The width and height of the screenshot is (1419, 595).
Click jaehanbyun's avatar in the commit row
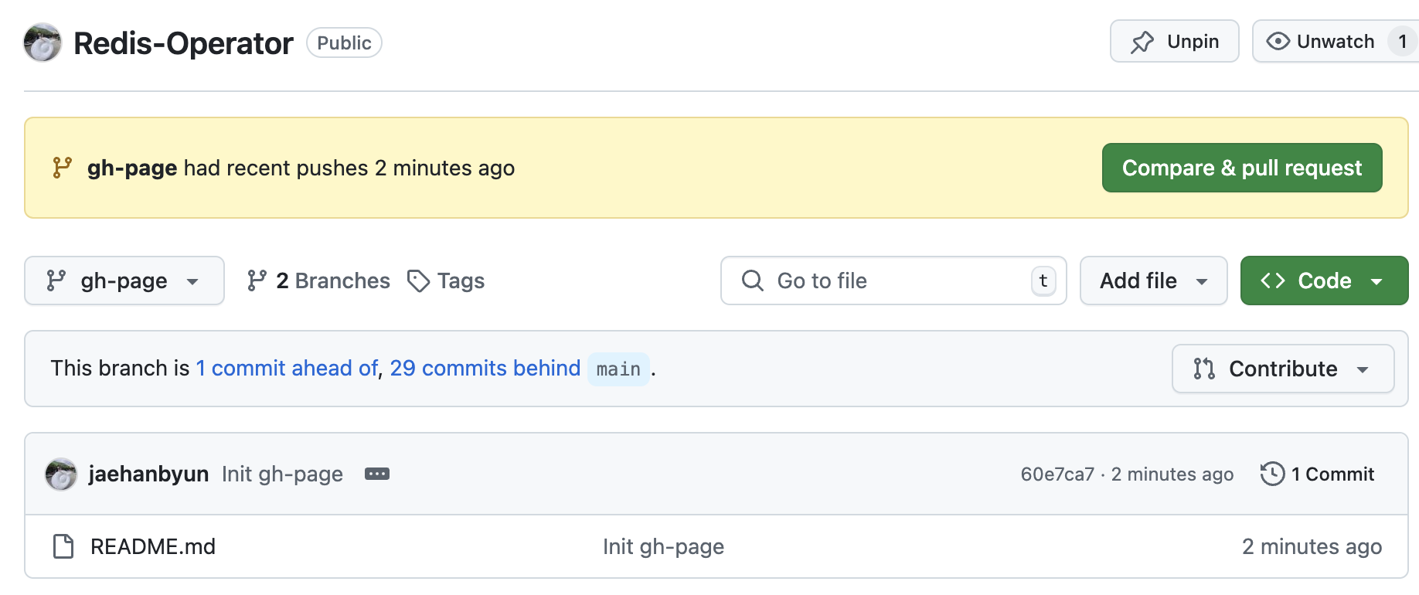tap(61, 474)
